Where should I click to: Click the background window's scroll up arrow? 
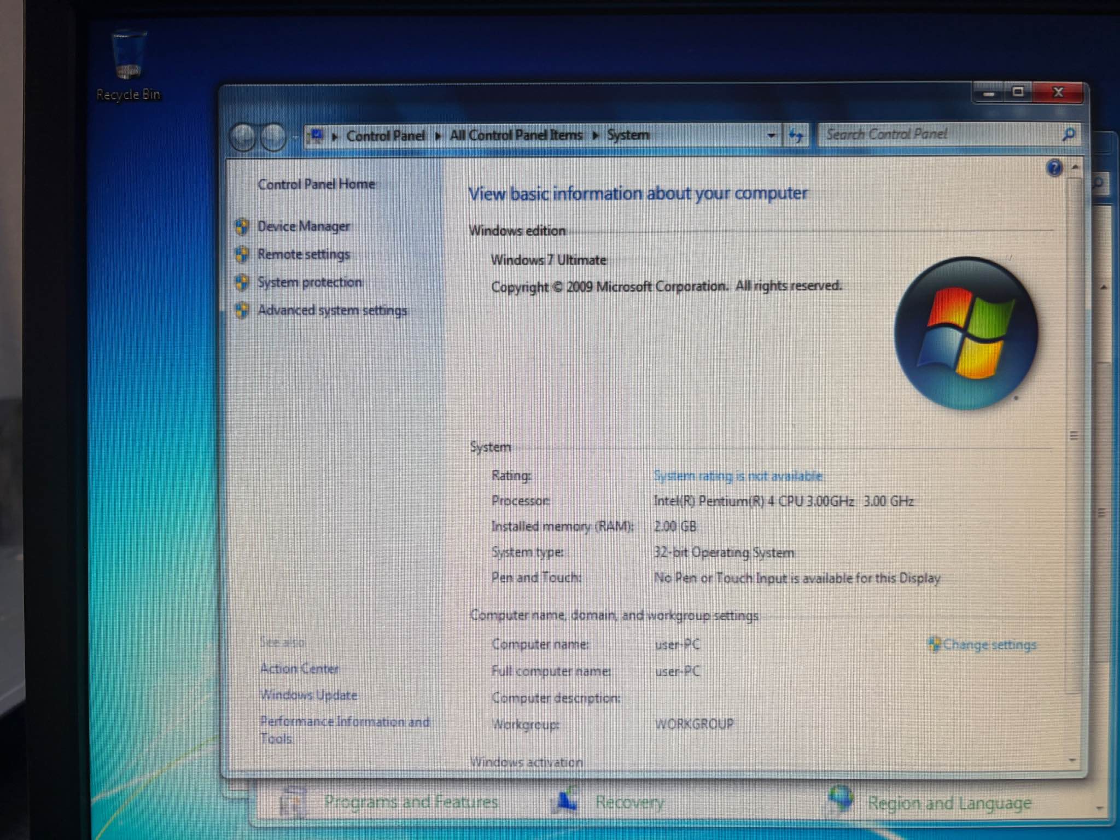[1104, 287]
